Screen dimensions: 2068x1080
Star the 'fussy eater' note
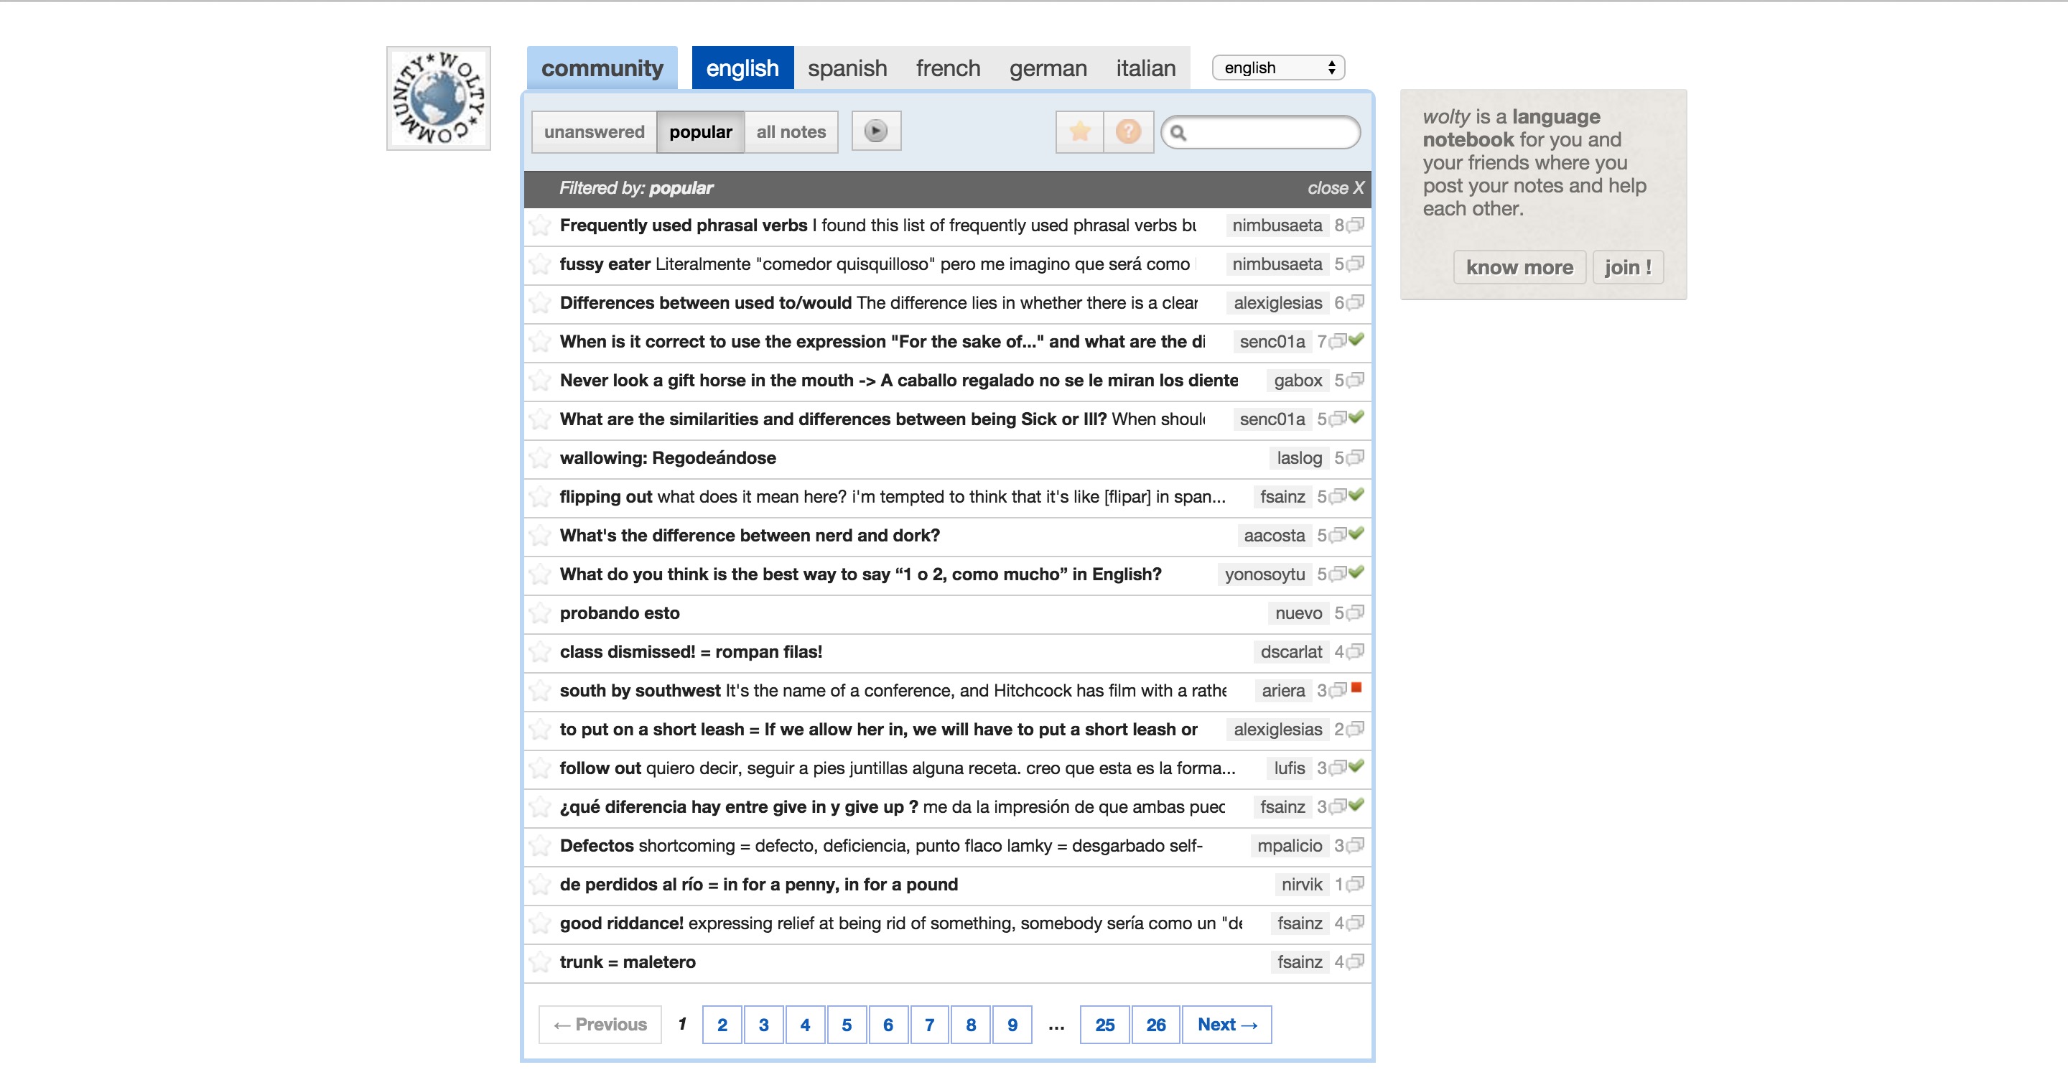coord(540,264)
